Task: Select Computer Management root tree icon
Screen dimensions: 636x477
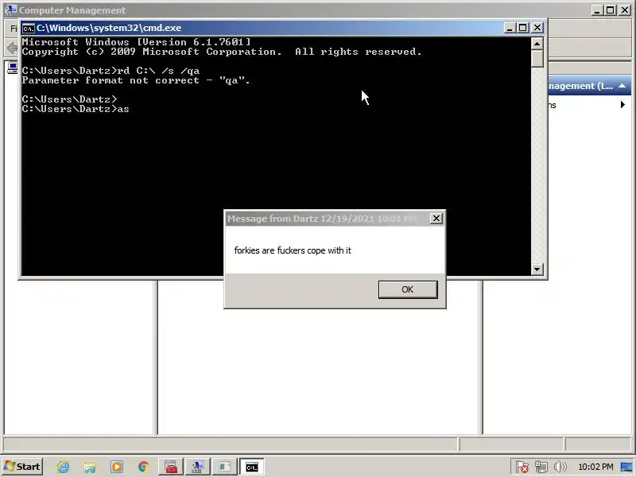Action: (x=12, y=68)
